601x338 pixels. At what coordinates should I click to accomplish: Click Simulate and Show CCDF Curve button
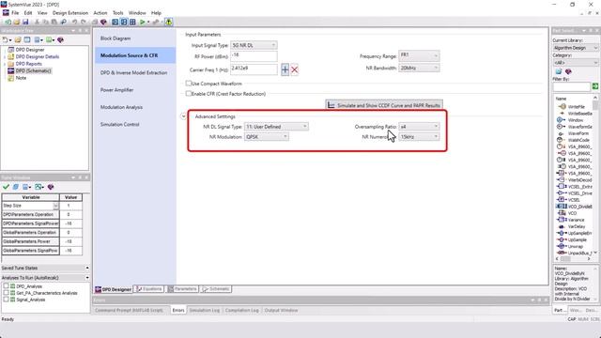tap(384, 105)
